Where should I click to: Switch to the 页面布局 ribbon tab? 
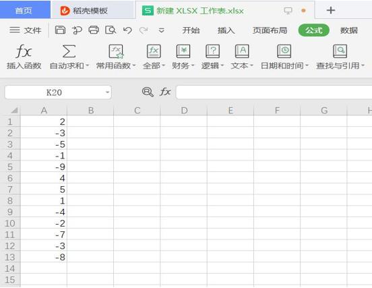[x=270, y=30]
